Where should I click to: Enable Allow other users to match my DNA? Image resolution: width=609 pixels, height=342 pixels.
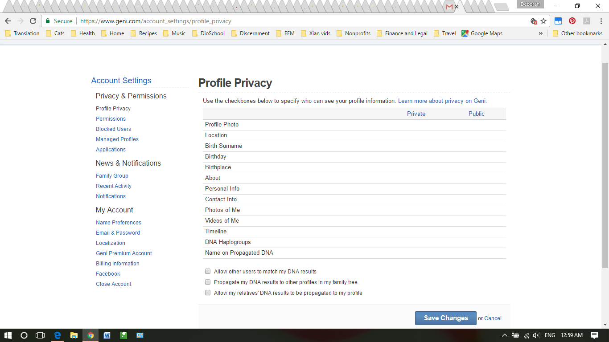tap(208, 271)
